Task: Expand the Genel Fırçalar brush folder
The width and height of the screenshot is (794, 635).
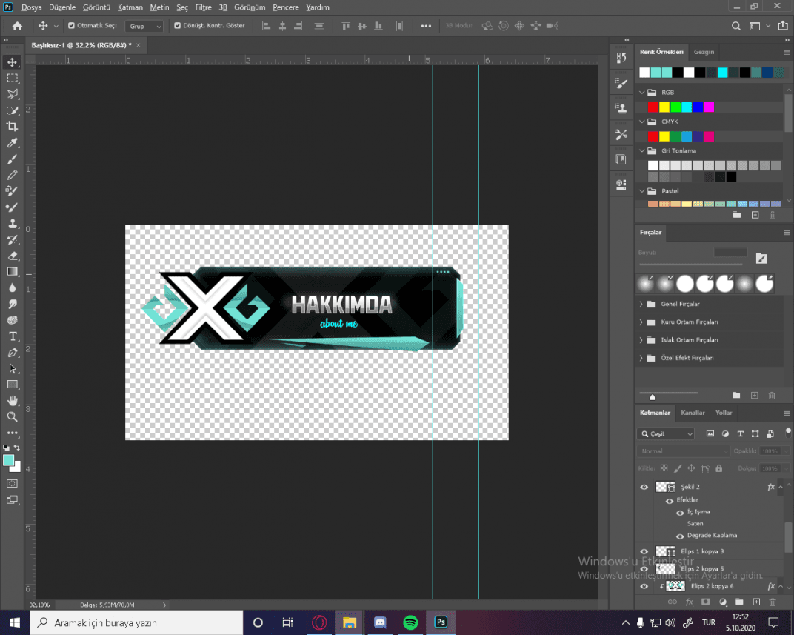Action: click(641, 305)
